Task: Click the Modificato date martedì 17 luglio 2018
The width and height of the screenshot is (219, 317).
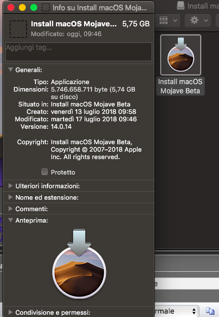Action: [94, 119]
